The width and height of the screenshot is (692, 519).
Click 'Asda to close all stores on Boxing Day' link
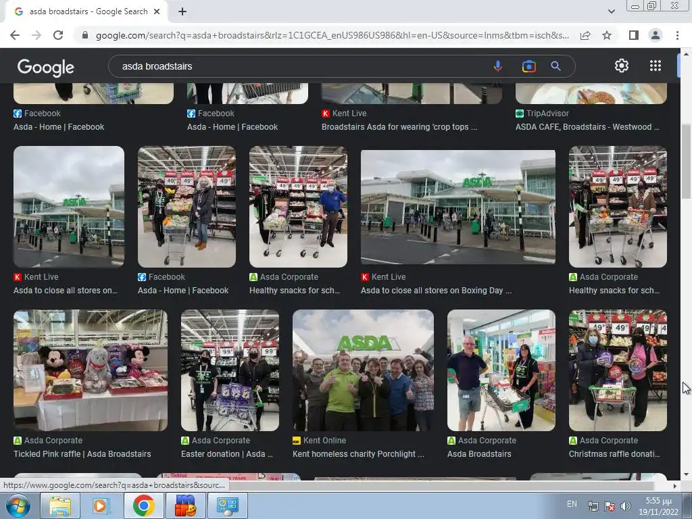coord(437,291)
